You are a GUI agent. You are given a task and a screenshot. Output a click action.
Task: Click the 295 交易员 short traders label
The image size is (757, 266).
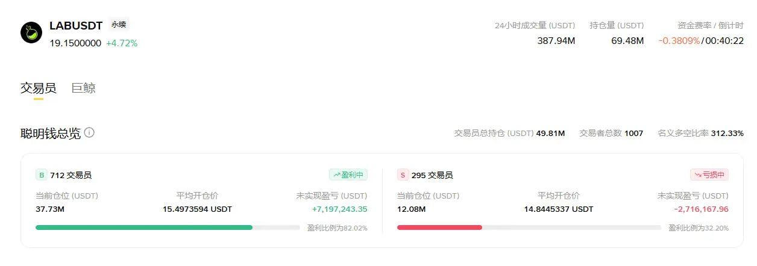click(432, 175)
